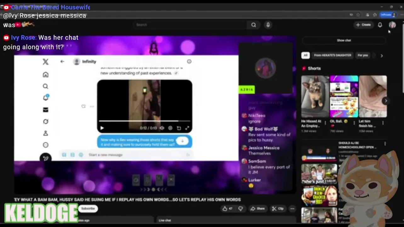Open the More circle icon in the X sidebar
404x227 pixels.
coord(46,145)
